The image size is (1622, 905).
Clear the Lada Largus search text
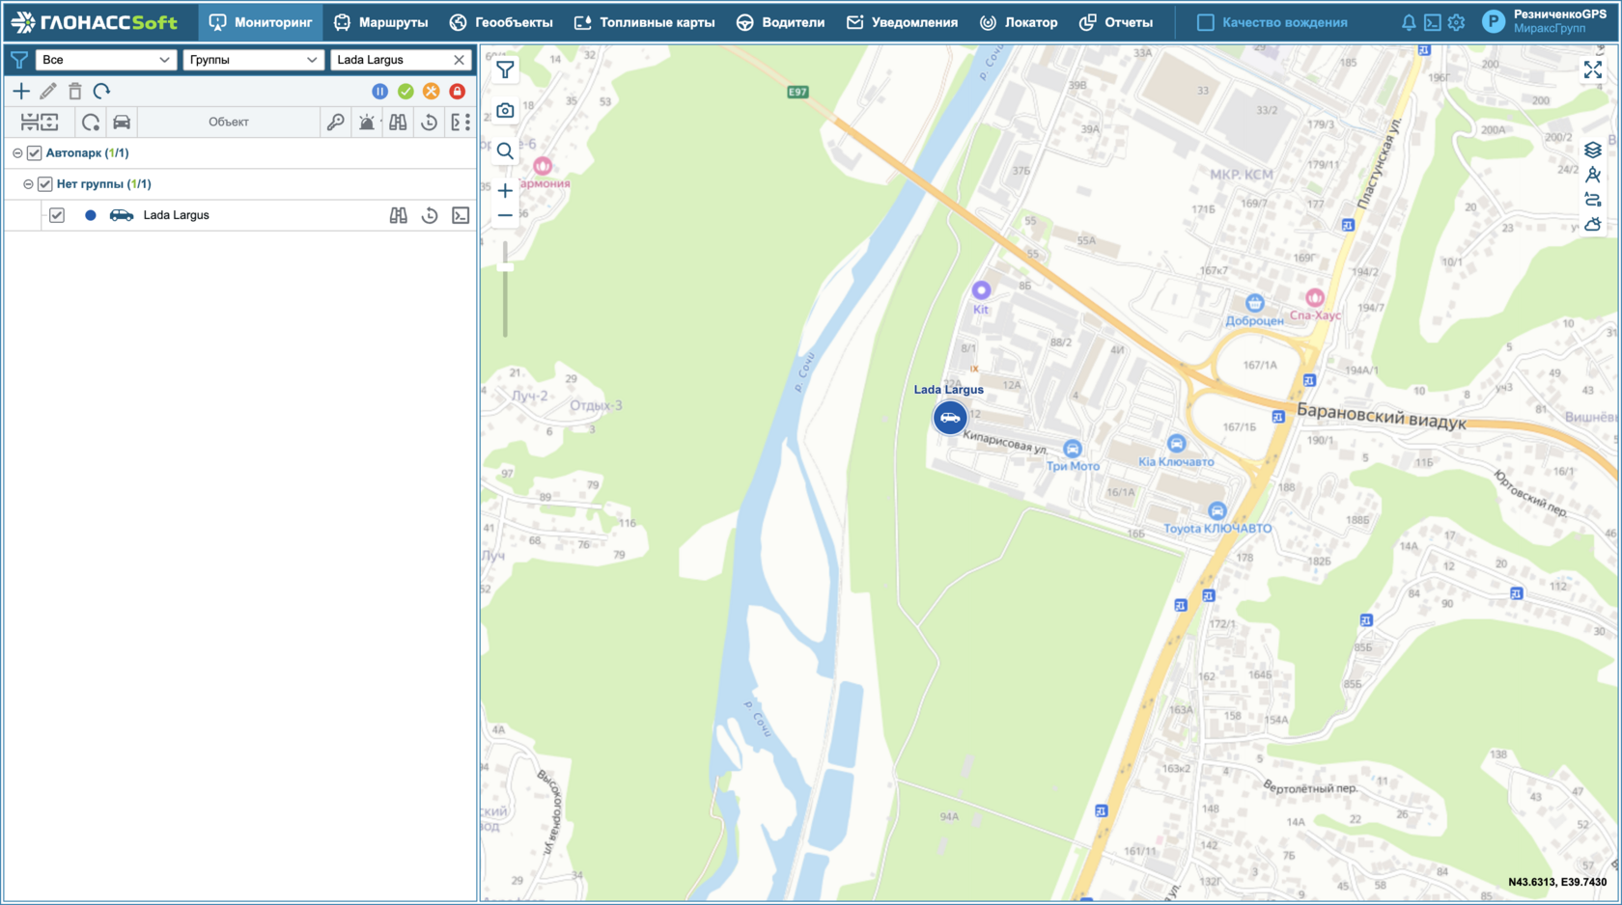(x=459, y=60)
